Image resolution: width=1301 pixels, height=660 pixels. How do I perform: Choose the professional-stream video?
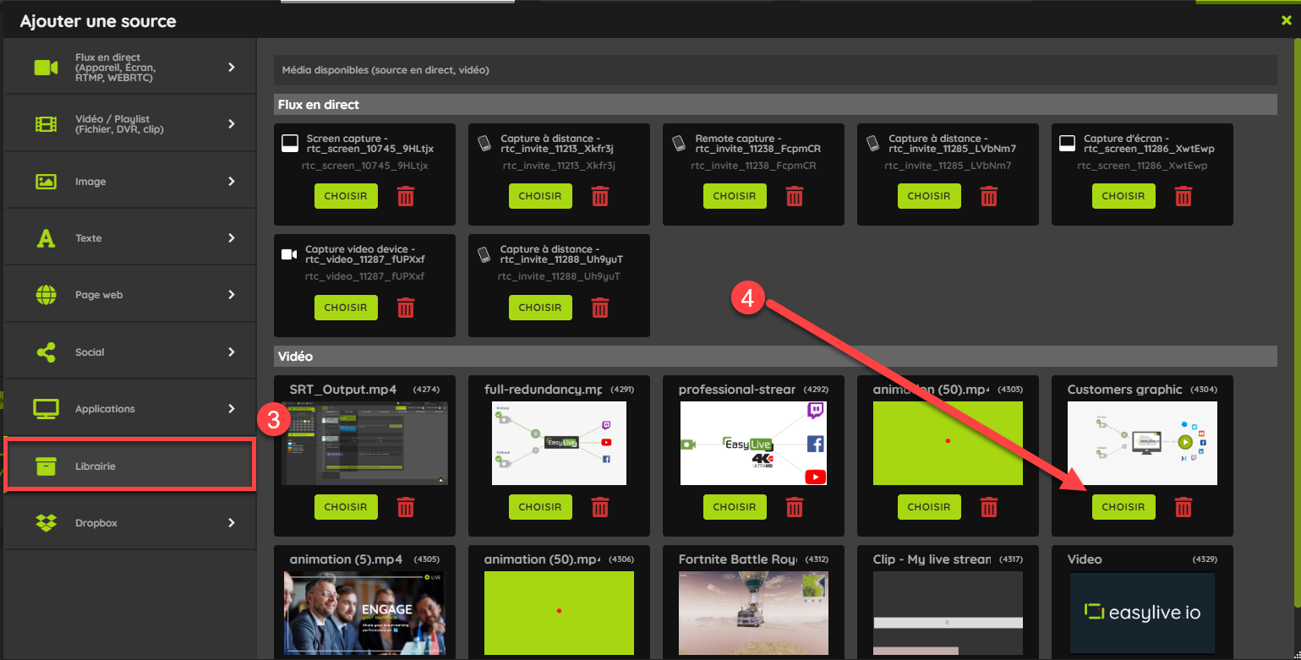pyautogui.click(x=735, y=507)
